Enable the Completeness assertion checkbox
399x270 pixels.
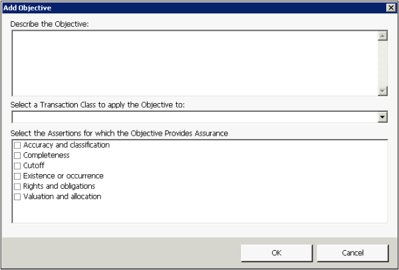coord(18,156)
